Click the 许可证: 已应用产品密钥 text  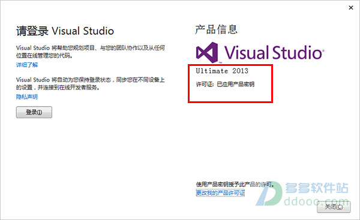(225, 84)
